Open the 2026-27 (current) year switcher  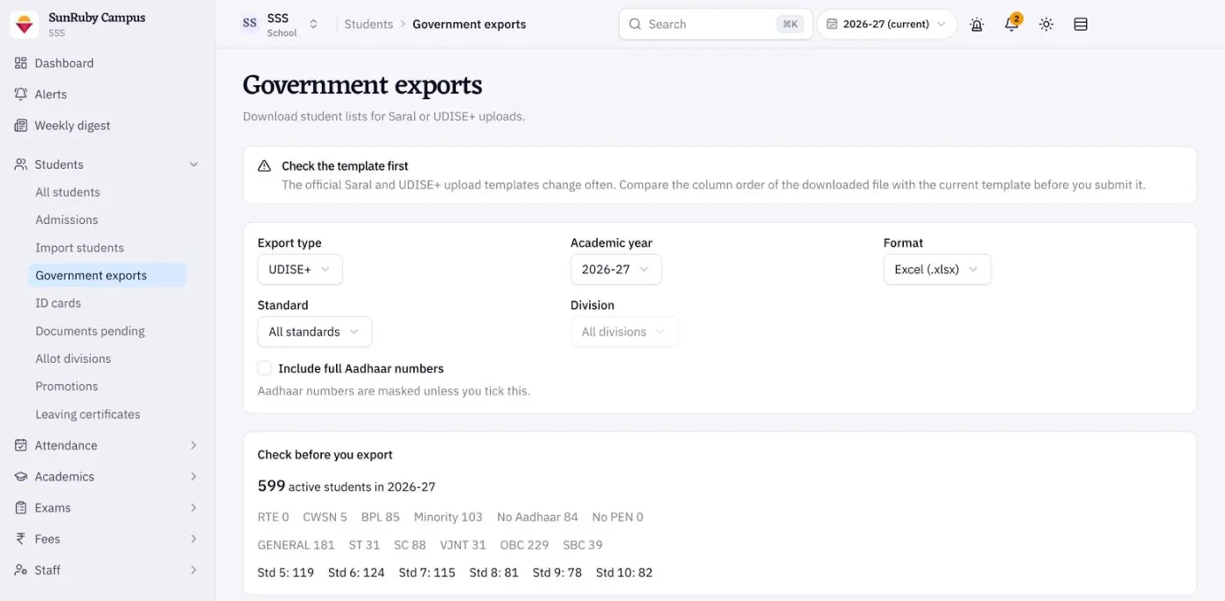coord(886,24)
